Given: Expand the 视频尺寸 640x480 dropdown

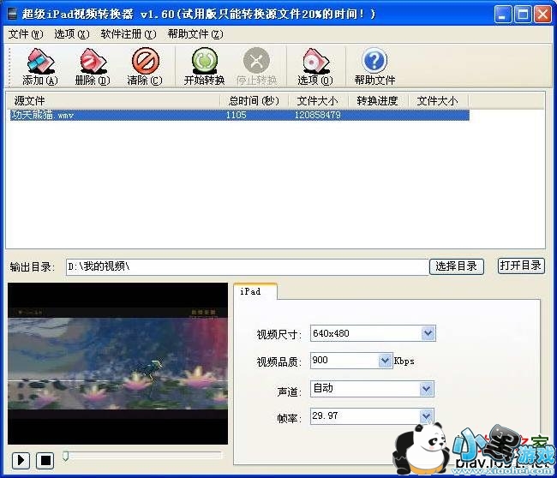Looking at the screenshot, I should (x=428, y=333).
